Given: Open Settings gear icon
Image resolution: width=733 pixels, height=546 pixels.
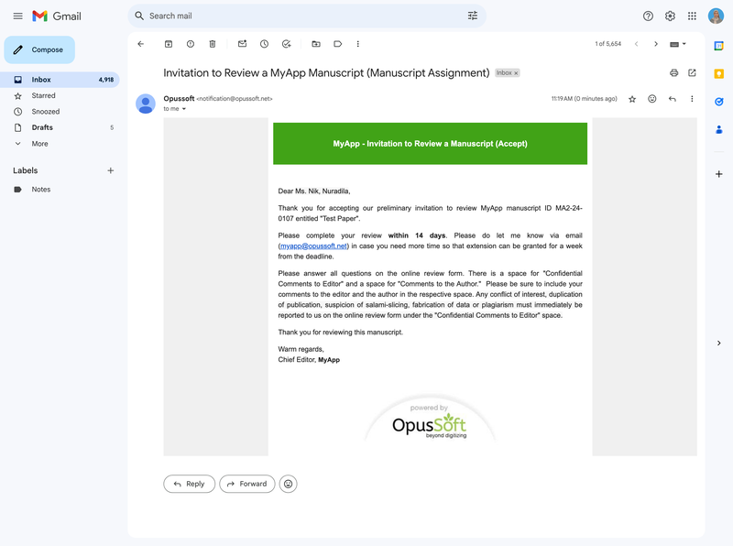Looking at the screenshot, I should [670, 16].
